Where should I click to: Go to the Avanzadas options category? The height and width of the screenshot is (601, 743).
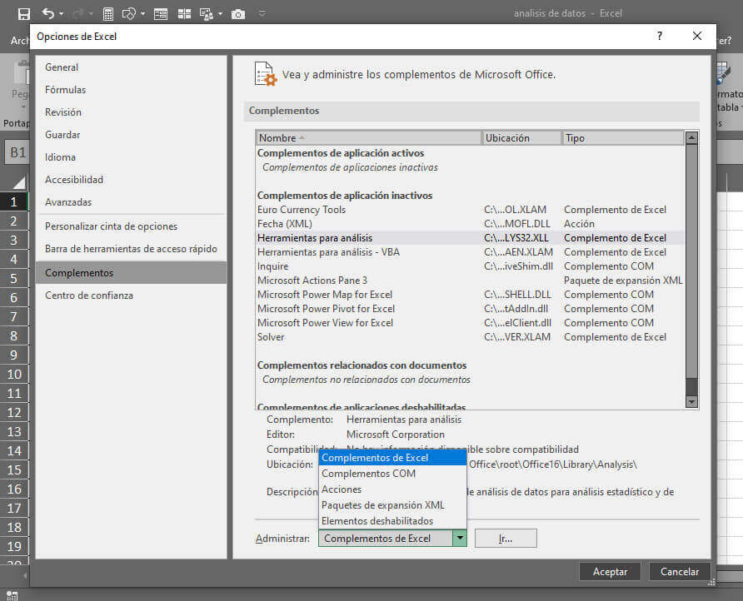pos(68,202)
